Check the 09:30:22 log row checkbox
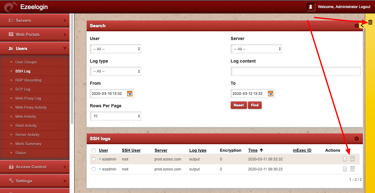This screenshot has width=375, height=193. tap(94, 169)
